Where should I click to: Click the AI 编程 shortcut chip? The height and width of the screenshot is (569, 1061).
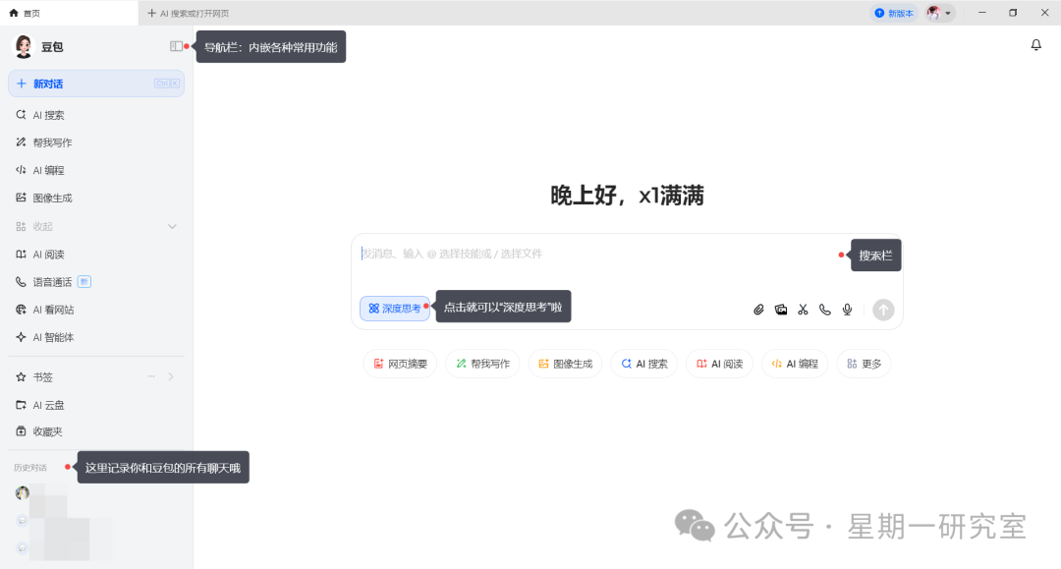coord(795,364)
